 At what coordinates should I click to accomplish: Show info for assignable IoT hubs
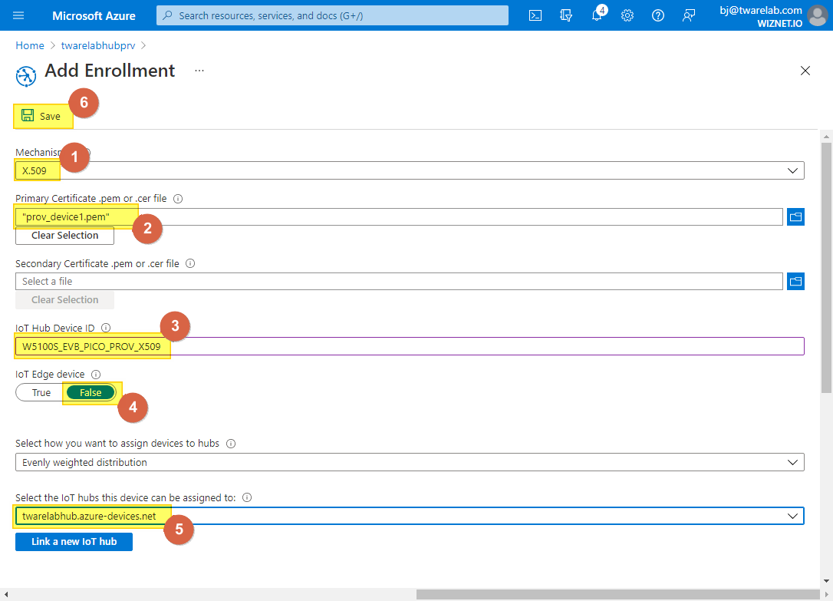point(247,498)
